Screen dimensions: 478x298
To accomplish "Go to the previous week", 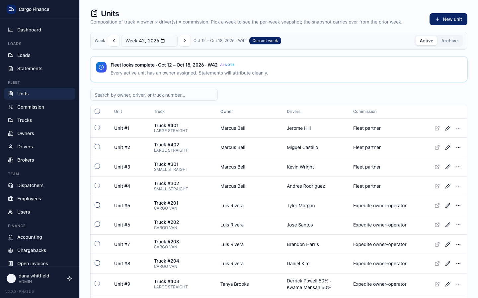I will 114,41.
